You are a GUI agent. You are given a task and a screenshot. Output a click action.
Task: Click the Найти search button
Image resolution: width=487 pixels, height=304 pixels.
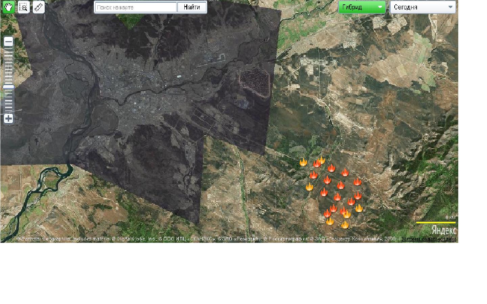point(192,7)
